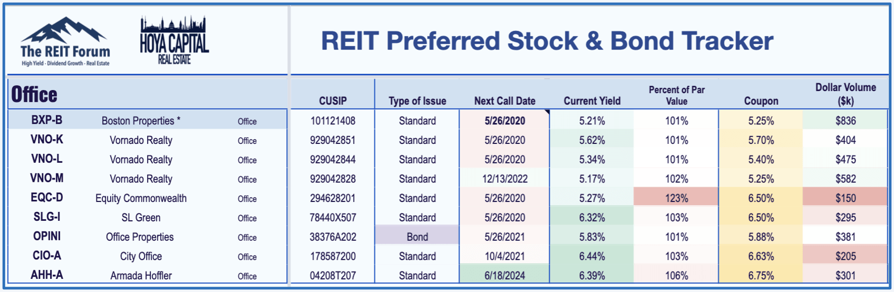Image resolution: width=894 pixels, height=292 pixels.
Task: Select the Office section heading
Action: point(34,94)
